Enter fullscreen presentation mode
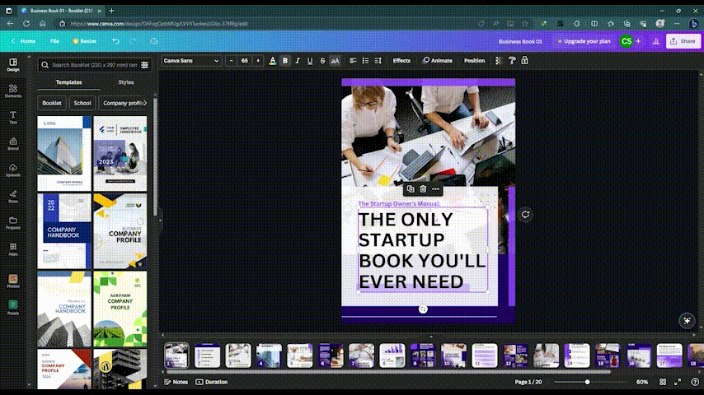Image resolution: width=704 pixels, height=395 pixels. coord(678,382)
